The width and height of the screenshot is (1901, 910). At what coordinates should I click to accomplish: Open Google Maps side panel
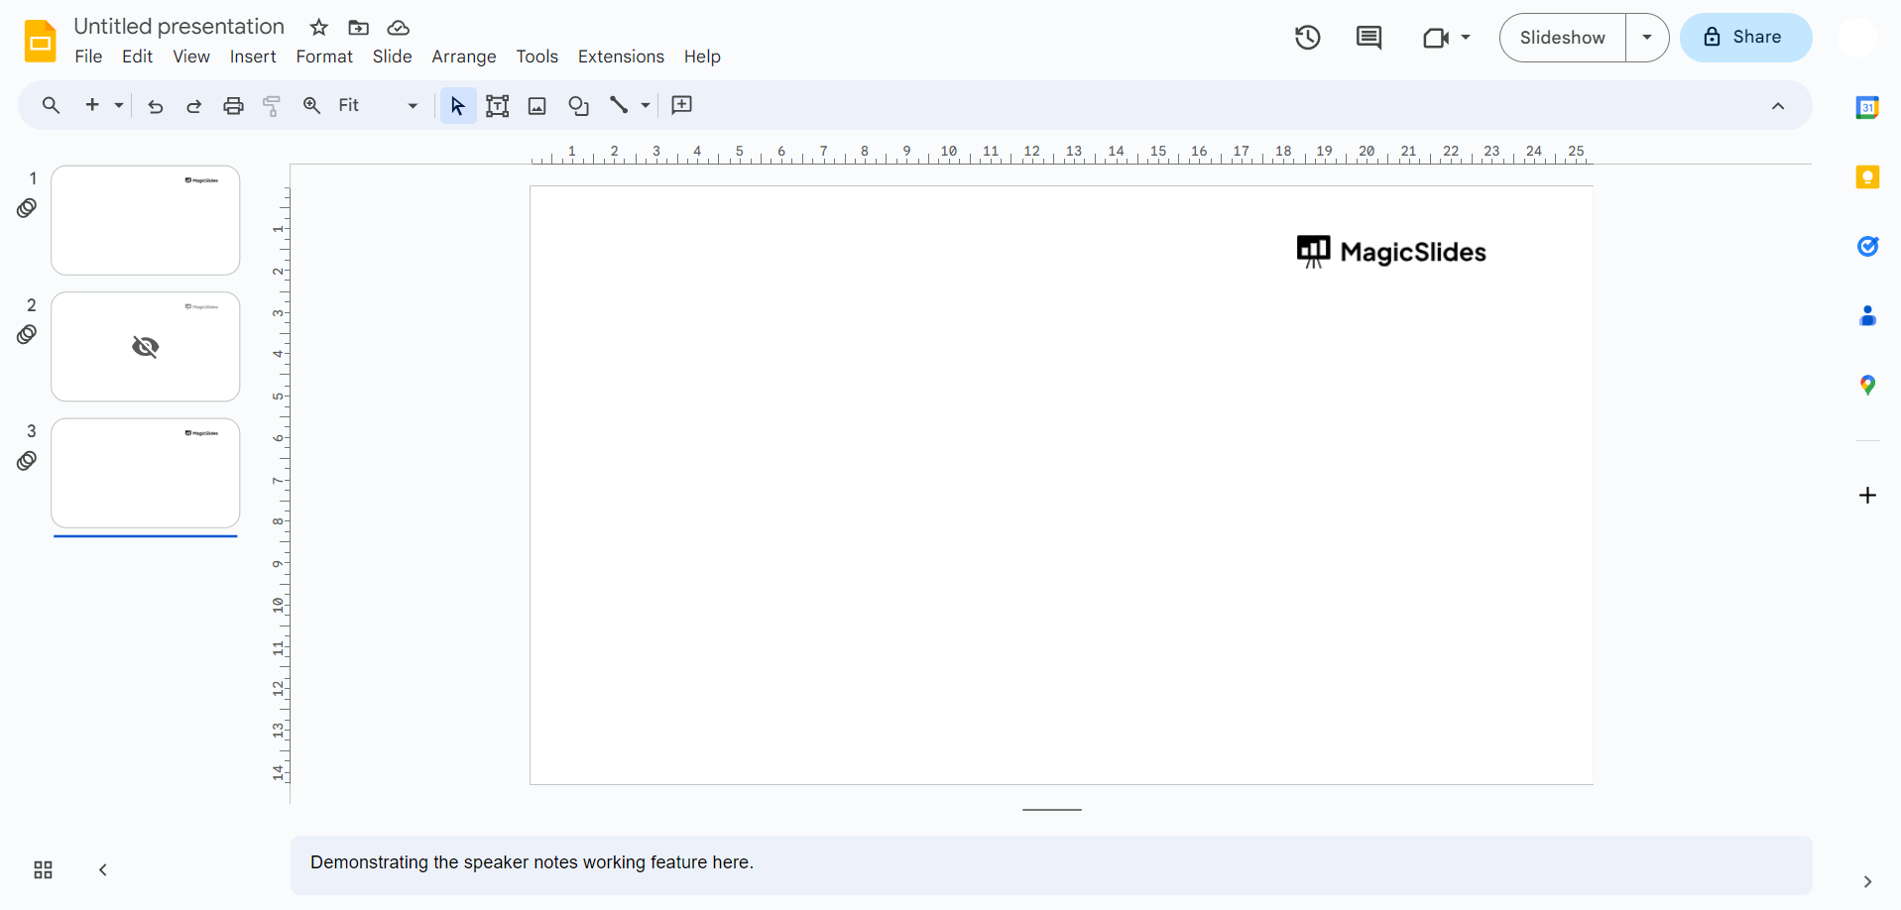click(1867, 386)
